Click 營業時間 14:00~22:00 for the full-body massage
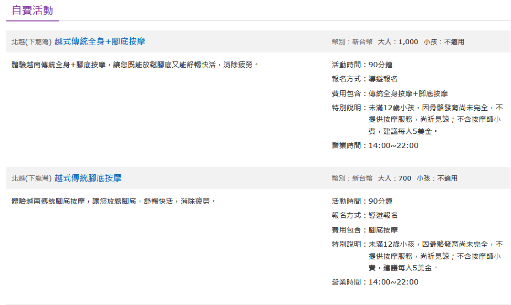 [x=375, y=145]
